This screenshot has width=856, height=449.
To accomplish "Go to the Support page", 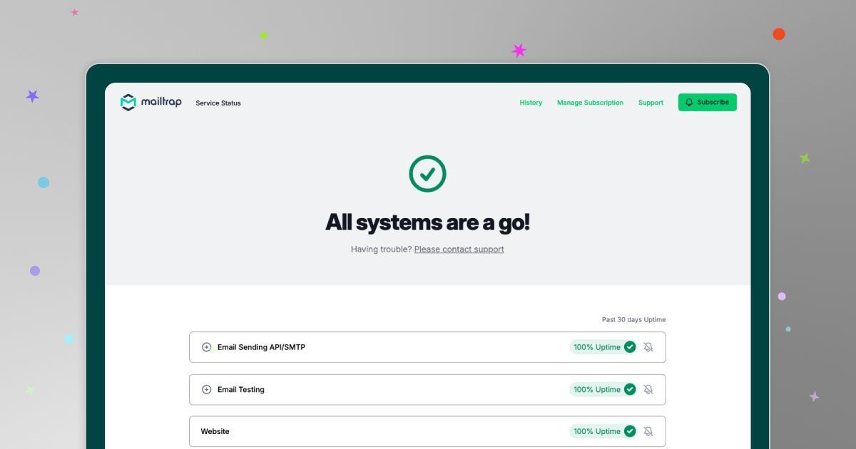I will click(x=651, y=103).
